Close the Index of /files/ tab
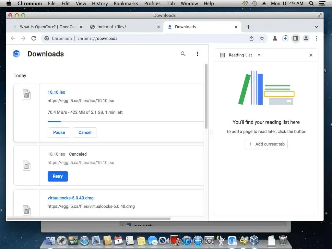Screen dimensions: 332x249 tap(158, 27)
